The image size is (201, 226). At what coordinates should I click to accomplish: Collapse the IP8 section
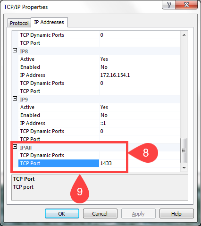pos(15,50)
